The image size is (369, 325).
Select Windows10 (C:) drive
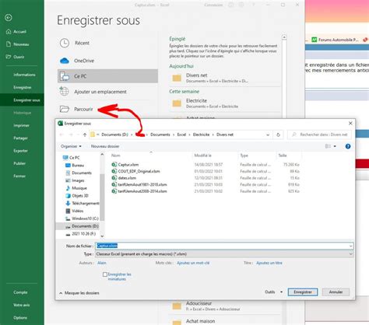pyautogui.click(x=82, y=218)
